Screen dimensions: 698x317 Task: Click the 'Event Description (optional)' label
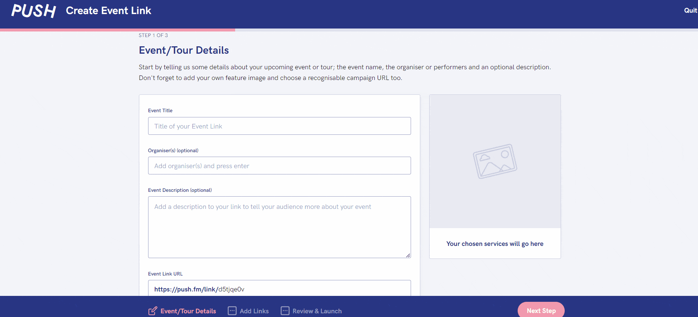click(x=180, y=190)
